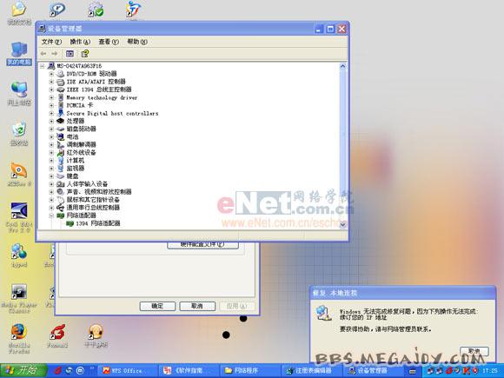The height and width of the screenshot is (378, 504).
Task: Open the Recycle Bin desktop icon
Action: tap(19, 134)
